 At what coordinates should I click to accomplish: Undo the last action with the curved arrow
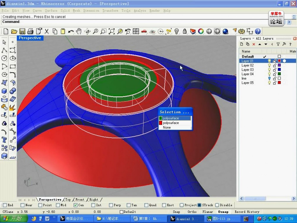click(x=71, y=32)
